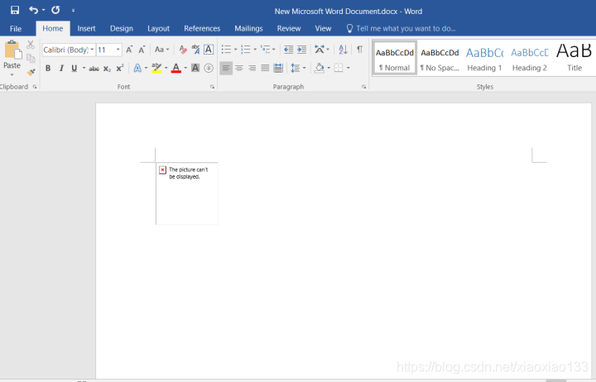596x382 pixels.
Task: Open font color dropdown arrow
Action: pos(185,69)
